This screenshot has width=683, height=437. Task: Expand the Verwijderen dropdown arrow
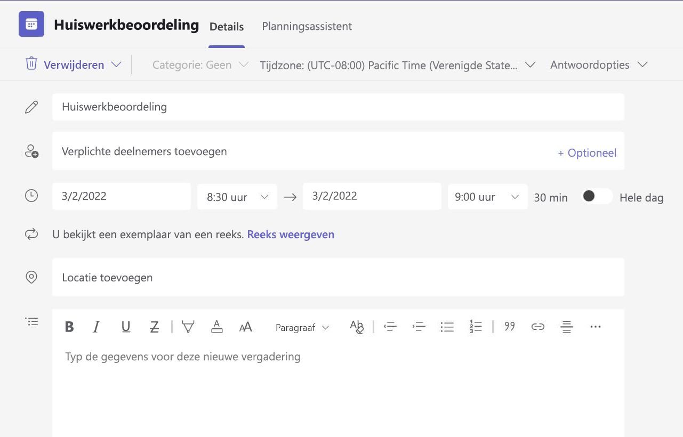[116, 65]
